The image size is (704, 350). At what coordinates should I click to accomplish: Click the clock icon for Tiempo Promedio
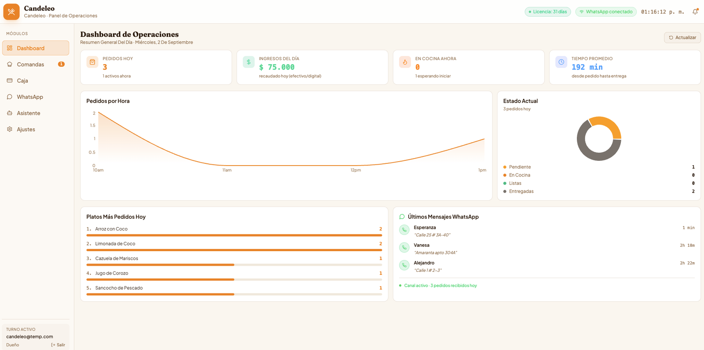[x=561, y=62]
